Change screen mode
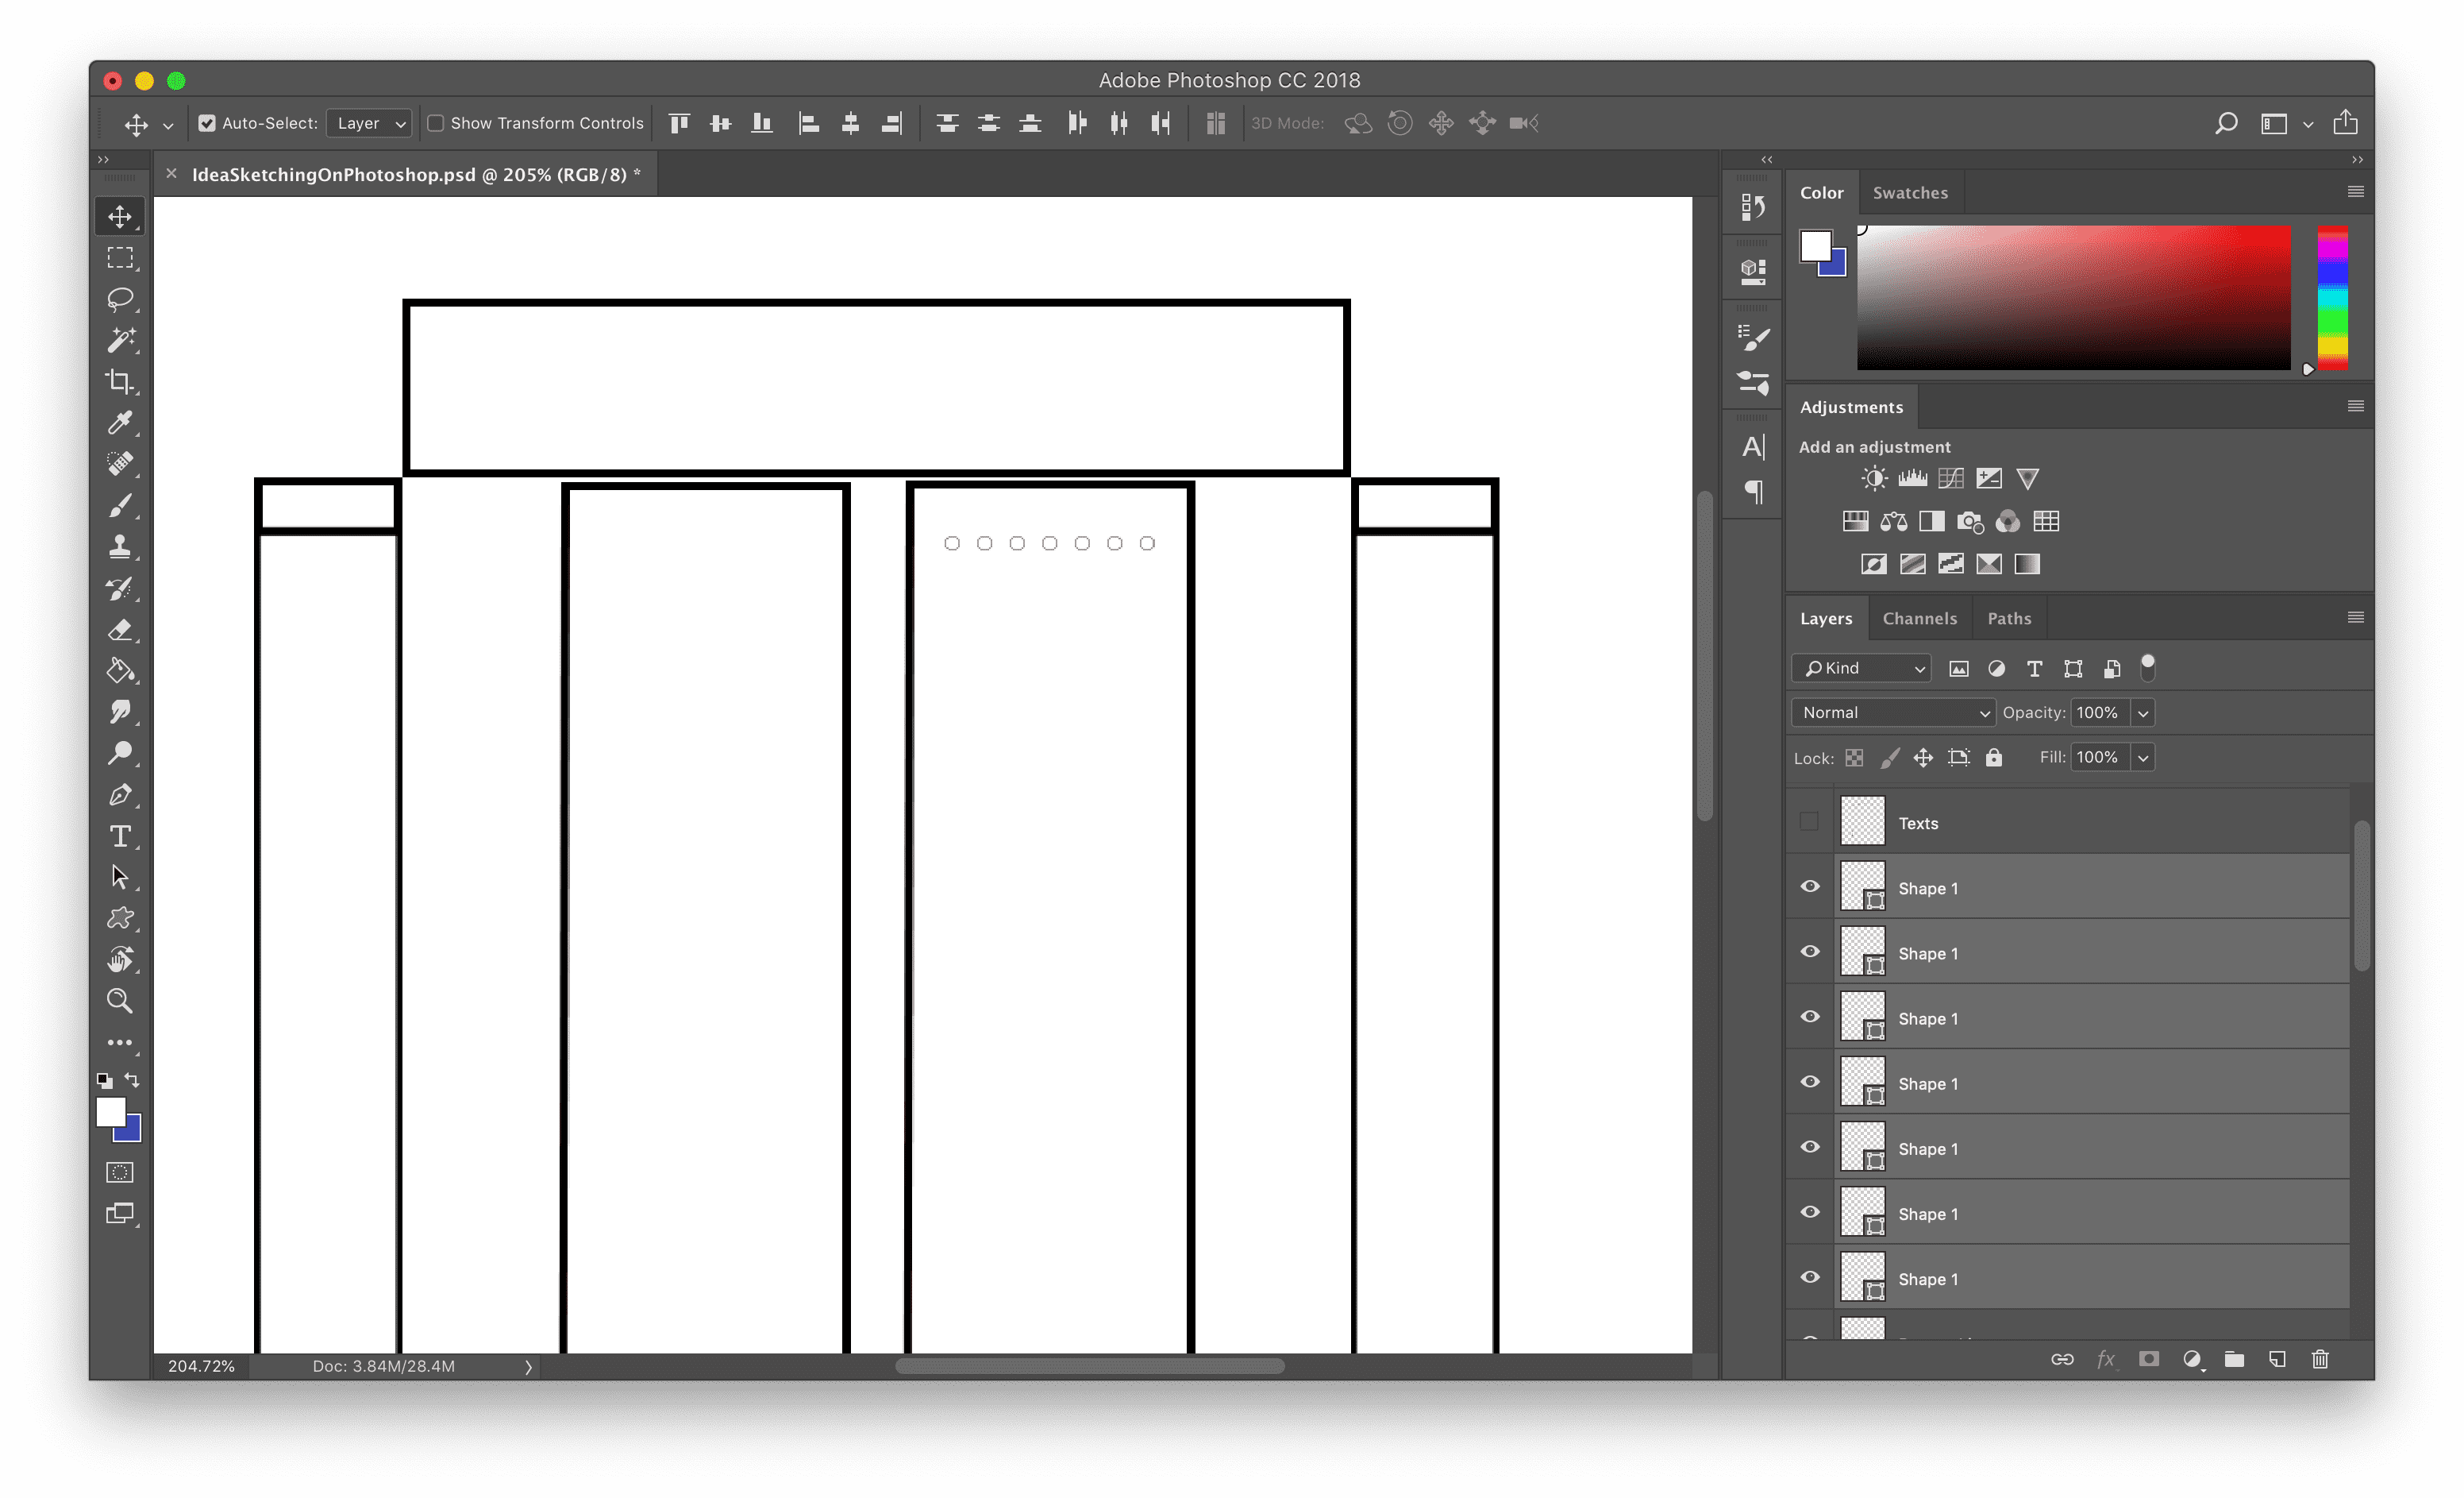Viewport: 2464px width, 1498px height. [120, 1214]
